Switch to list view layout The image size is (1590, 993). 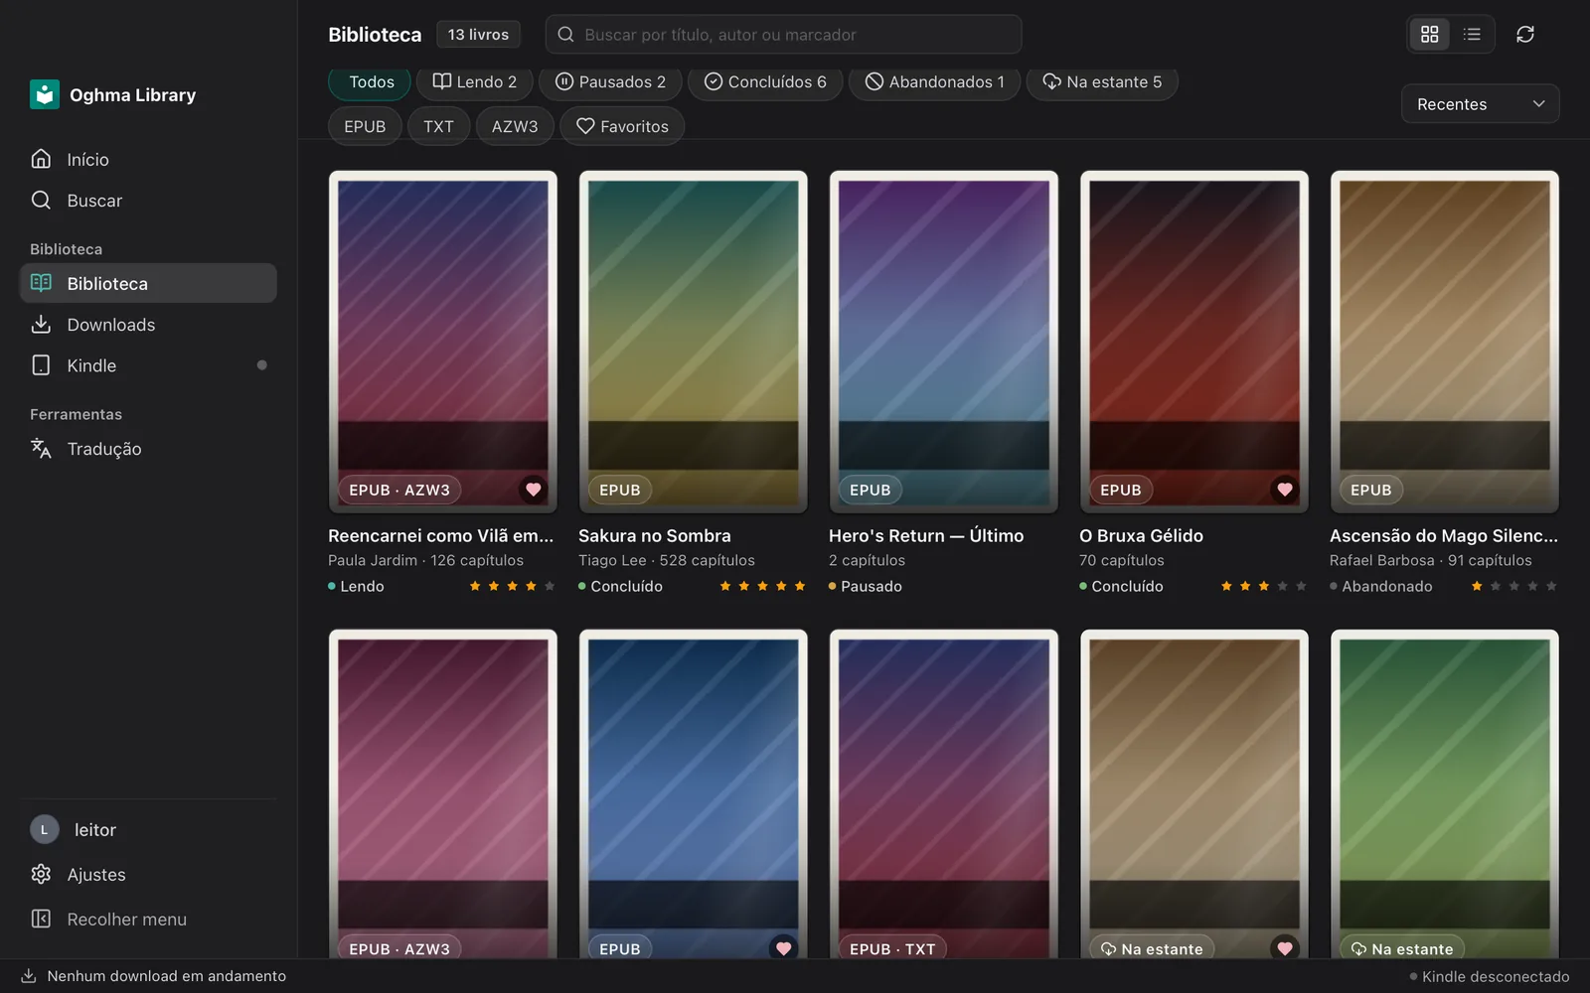point(1472,35)
